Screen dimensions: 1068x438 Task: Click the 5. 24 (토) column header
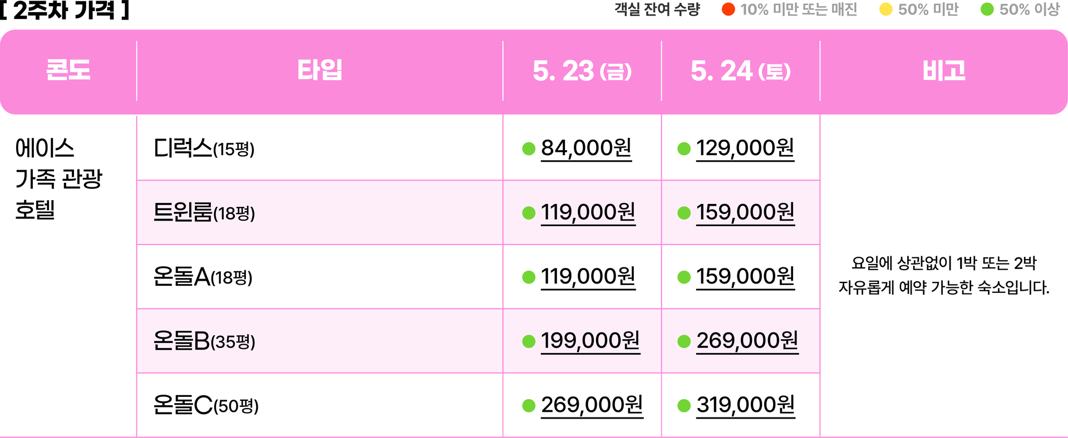point(741,71)
